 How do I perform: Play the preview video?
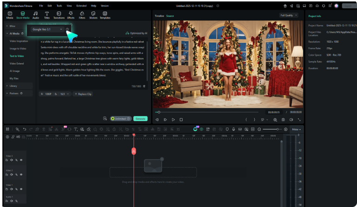tap(173, 120)
